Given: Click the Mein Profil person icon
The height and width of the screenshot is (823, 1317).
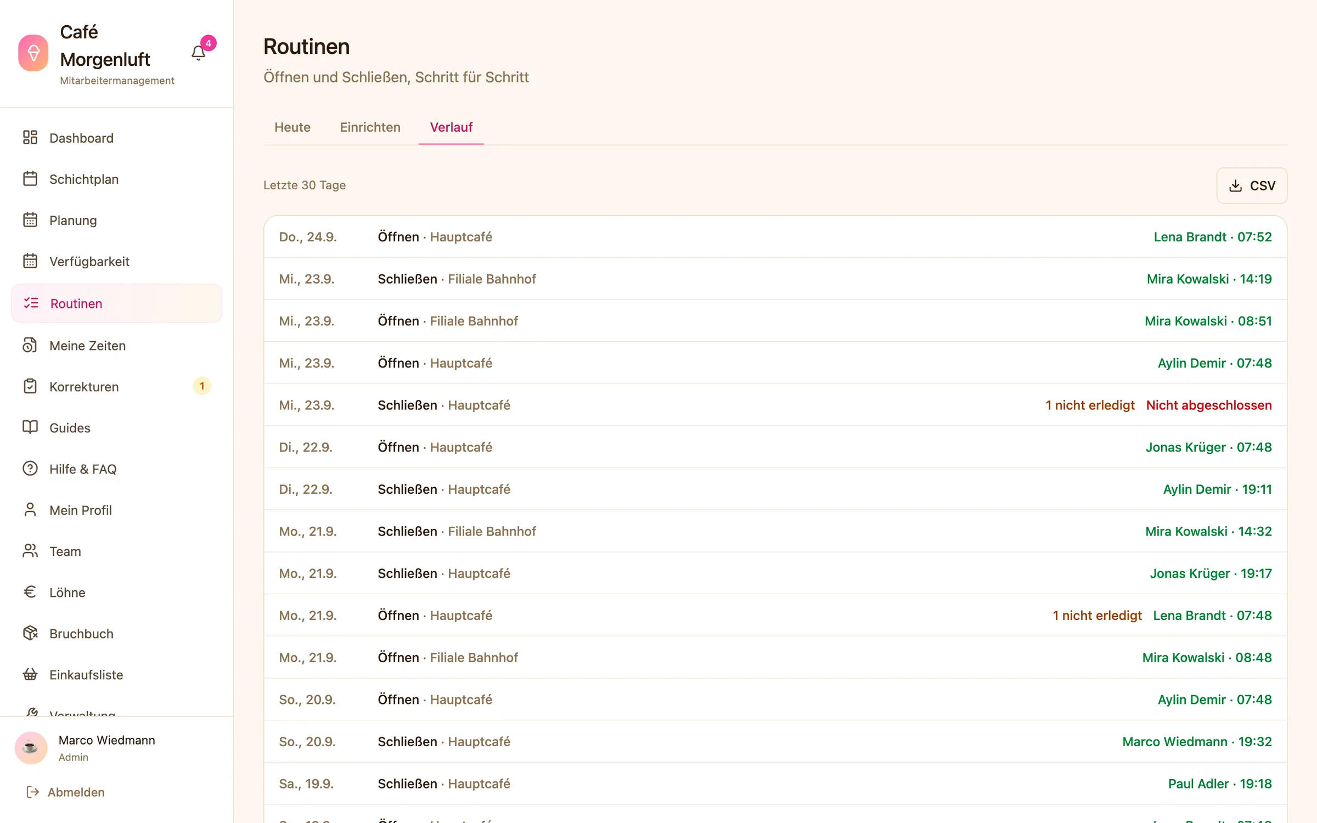Looking at the screenshot, I should point(30,510).
